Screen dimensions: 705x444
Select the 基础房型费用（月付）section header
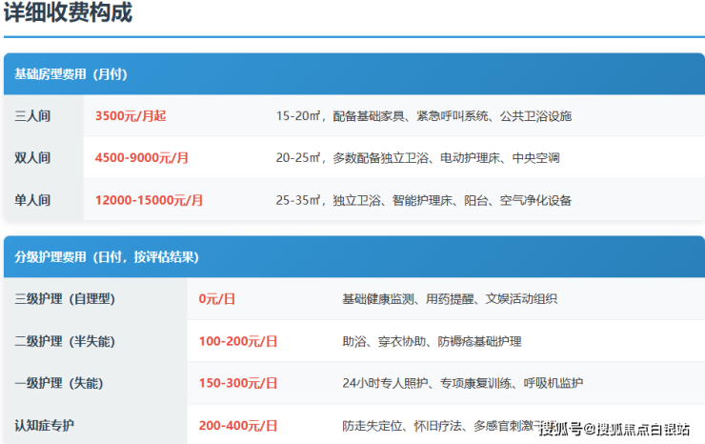point(70,74)
